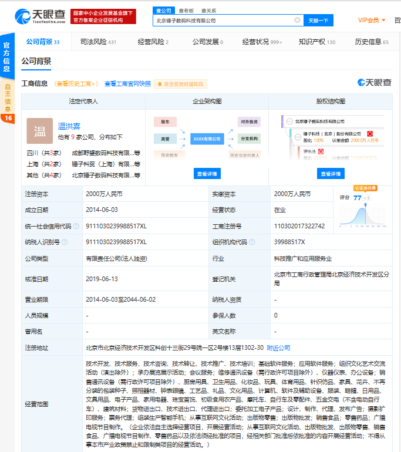
Task: Click organization code 39988517X
Action: point(289,242)
